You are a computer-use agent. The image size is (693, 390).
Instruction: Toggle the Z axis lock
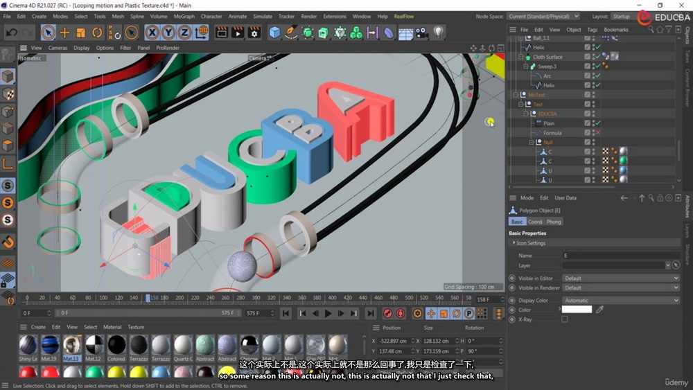pos(185,33)
